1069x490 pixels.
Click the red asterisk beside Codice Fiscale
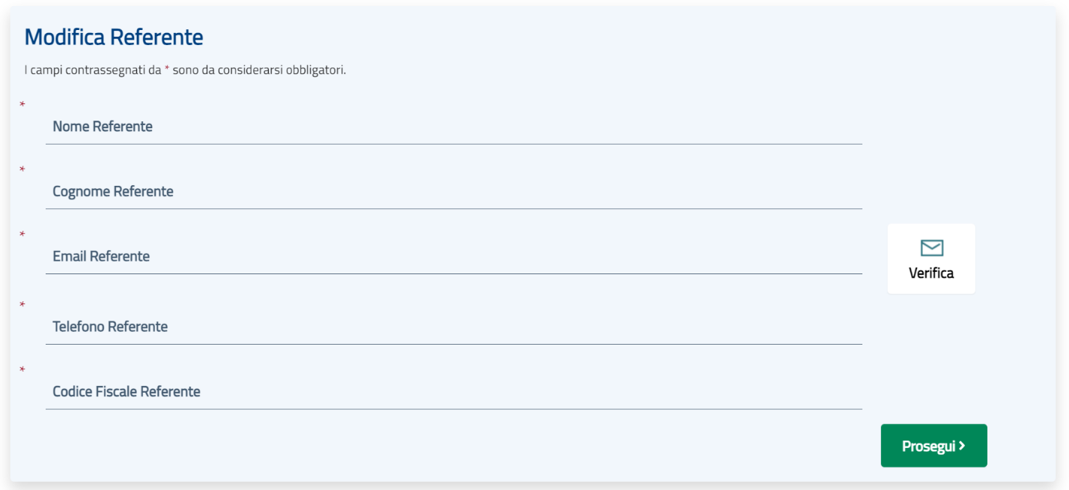[22, 370]
